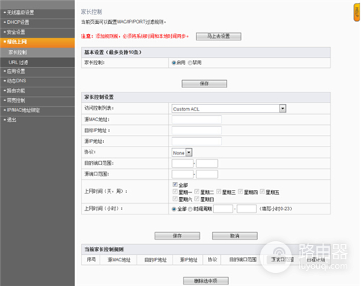Image resolution: width=361 pixels, height=286 pixels.
Task: Select the 时间周期 time period radio button
Action: pos(190,209)
